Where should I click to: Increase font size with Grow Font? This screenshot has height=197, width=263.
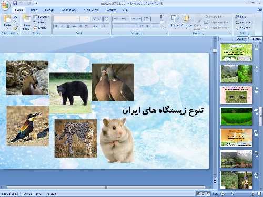(94, 19)
